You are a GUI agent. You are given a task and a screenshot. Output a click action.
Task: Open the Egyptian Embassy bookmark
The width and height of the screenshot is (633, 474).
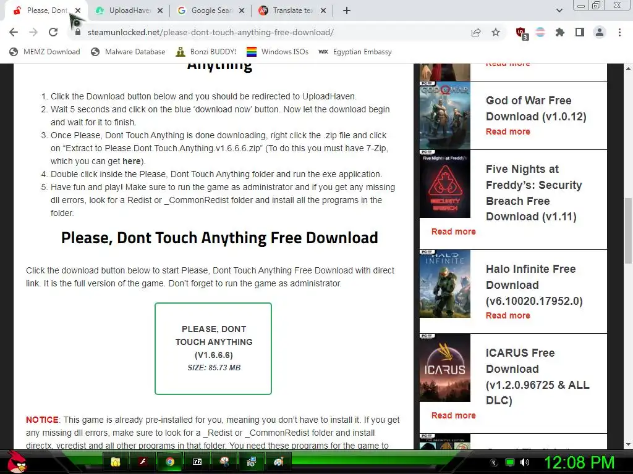pos(355,52)
